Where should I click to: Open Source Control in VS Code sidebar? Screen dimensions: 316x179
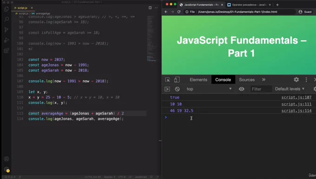coord(7,30)
